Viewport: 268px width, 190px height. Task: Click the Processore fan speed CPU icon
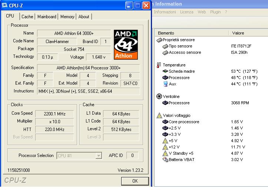click(165, 103)
